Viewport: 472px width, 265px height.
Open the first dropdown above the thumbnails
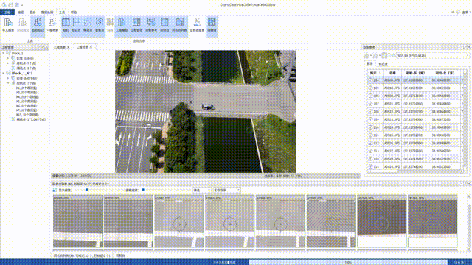201,190
